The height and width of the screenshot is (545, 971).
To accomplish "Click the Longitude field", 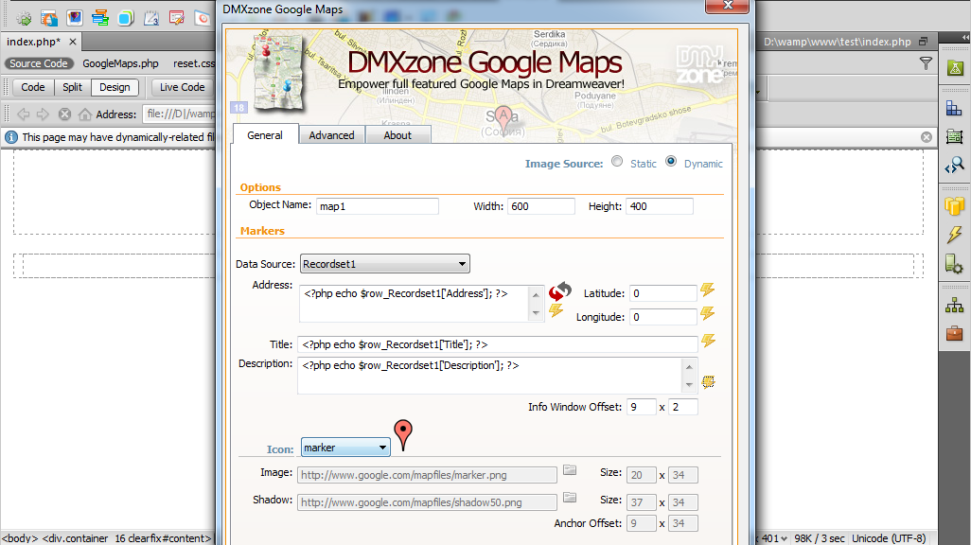I will [x=663, y=316].
